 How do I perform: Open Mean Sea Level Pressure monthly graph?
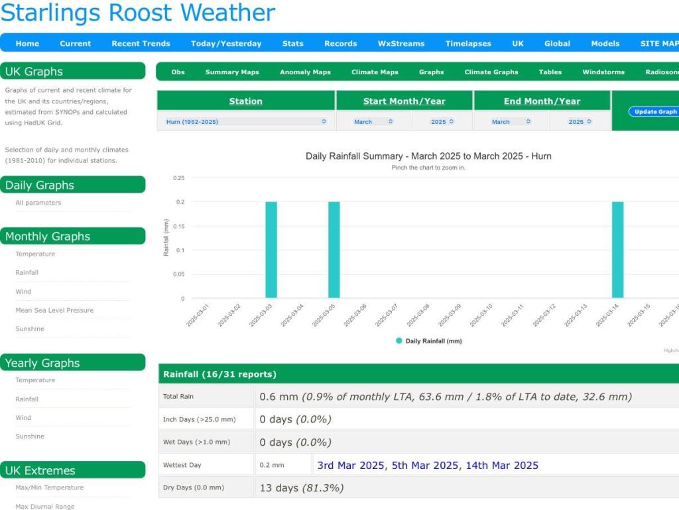54,310
